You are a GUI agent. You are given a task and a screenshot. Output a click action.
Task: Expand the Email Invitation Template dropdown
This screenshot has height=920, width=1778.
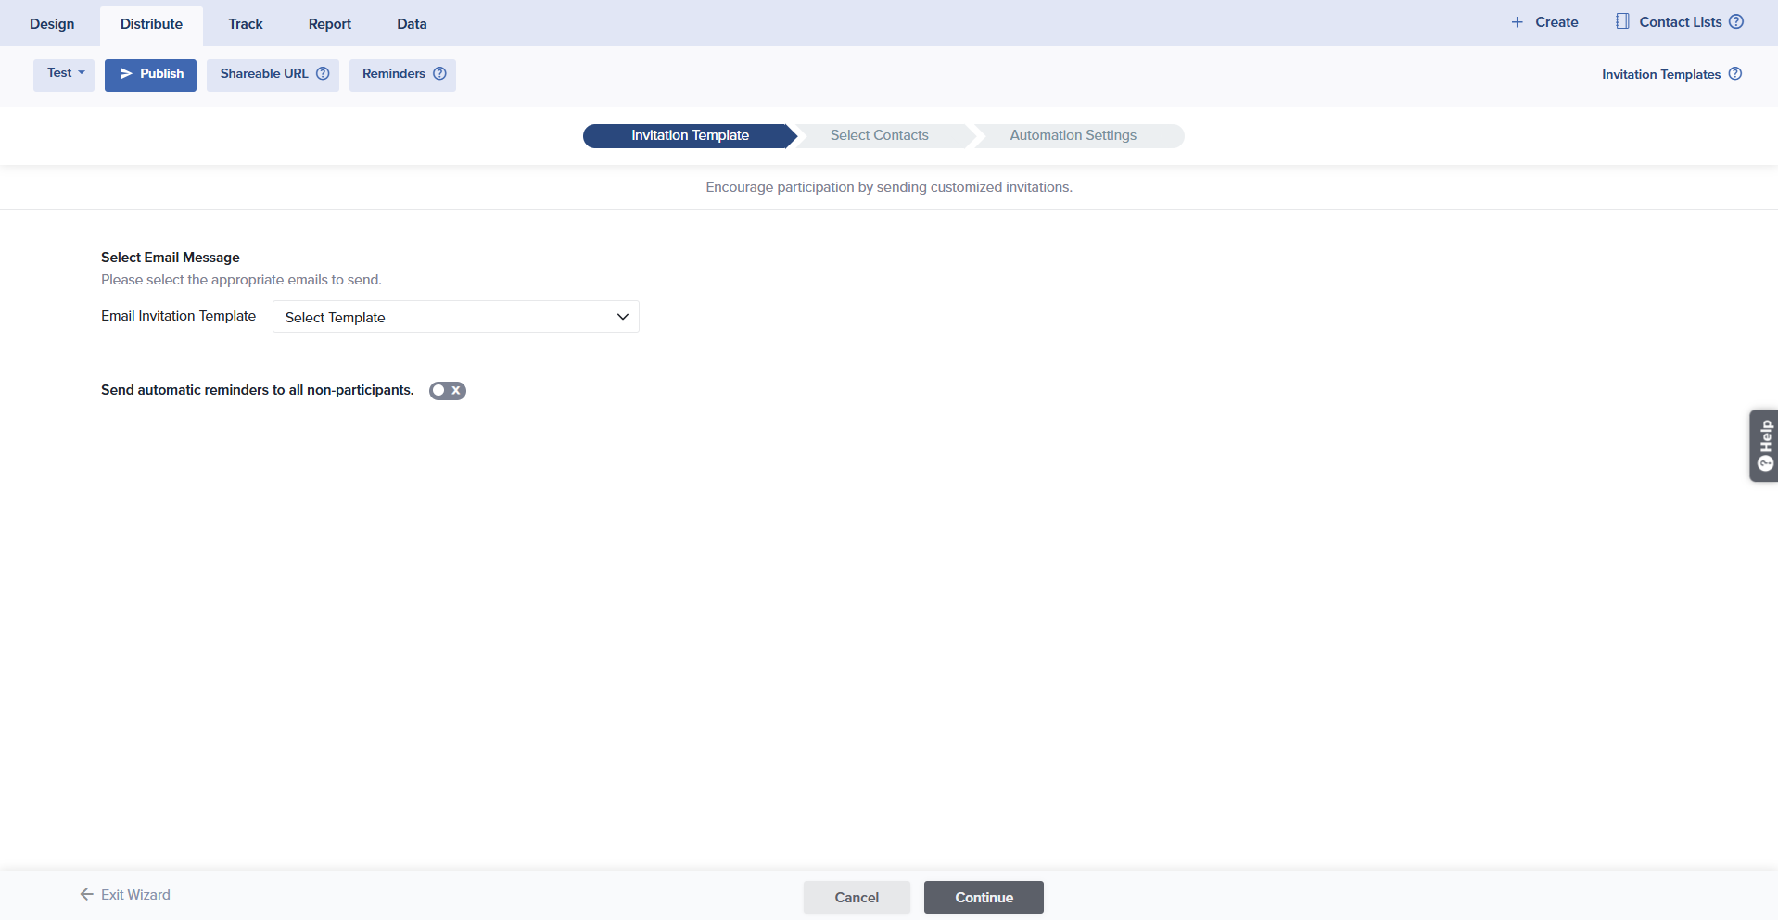click(x=455, y=317)
